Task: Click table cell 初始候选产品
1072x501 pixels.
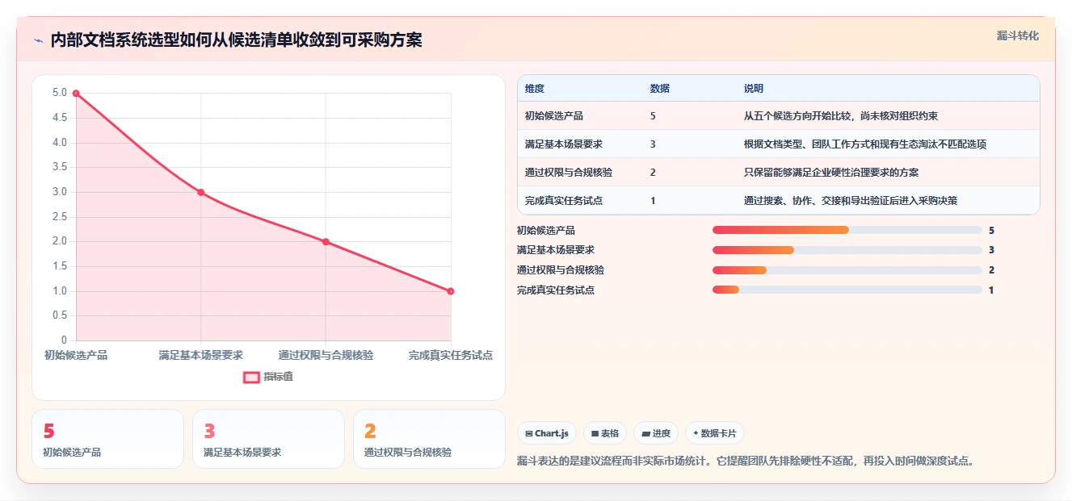Action: pyautogui.click(x=554, y=116)
